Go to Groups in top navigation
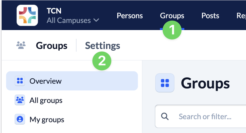The width and height of the screenshot is (246, 133). (172, 16)
